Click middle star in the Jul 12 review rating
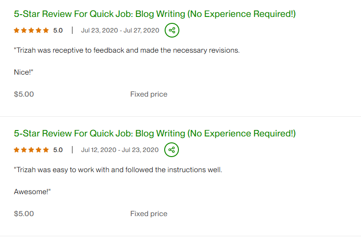The image size is (361, 239). point(31,150)
